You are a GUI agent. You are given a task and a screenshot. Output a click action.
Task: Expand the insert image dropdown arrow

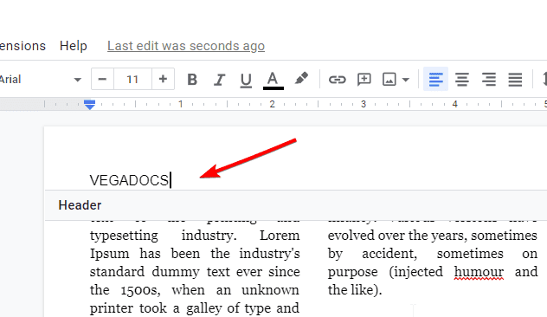405,80
